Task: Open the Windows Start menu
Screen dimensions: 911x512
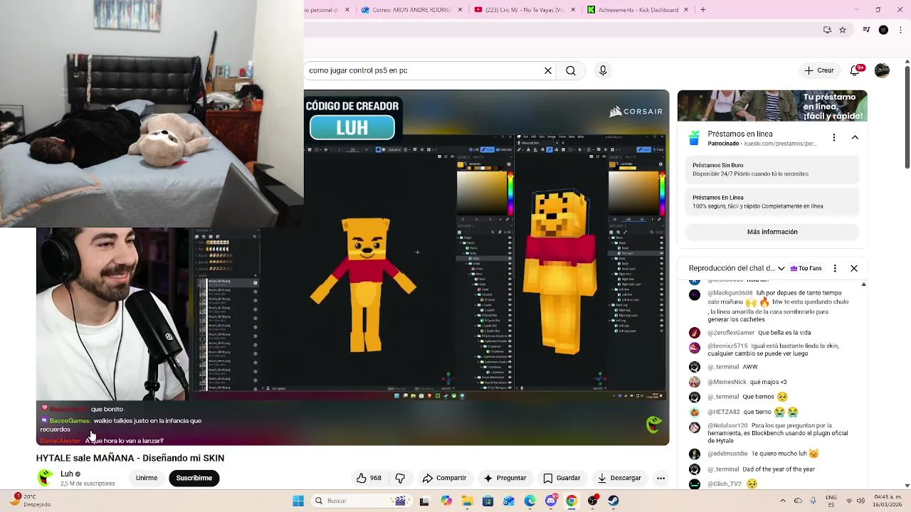Action: 298,501
